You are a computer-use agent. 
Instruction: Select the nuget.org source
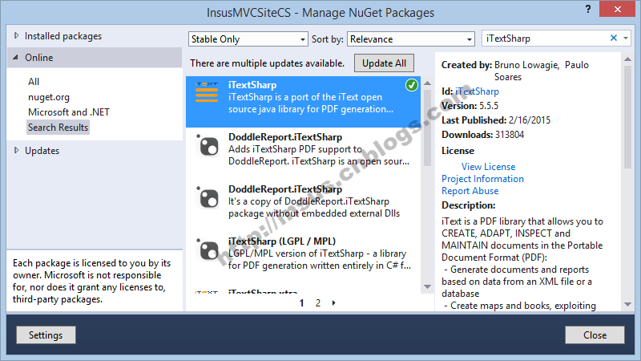49,97
